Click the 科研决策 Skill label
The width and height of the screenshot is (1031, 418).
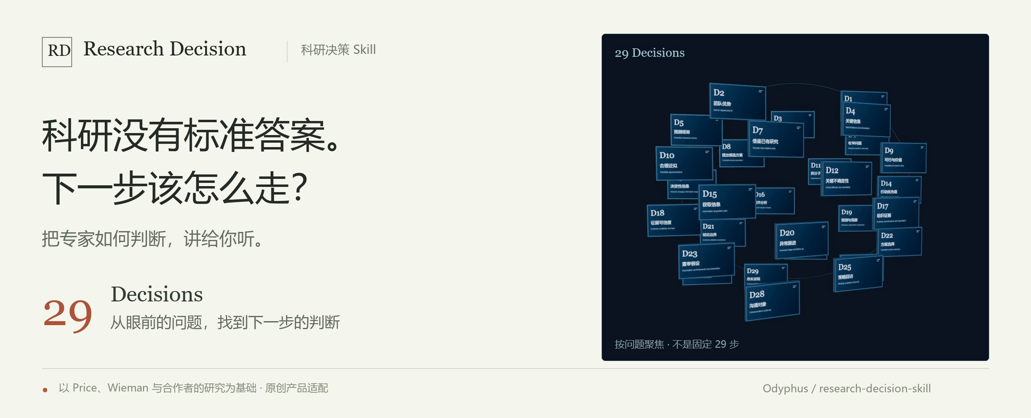point(338,50)
